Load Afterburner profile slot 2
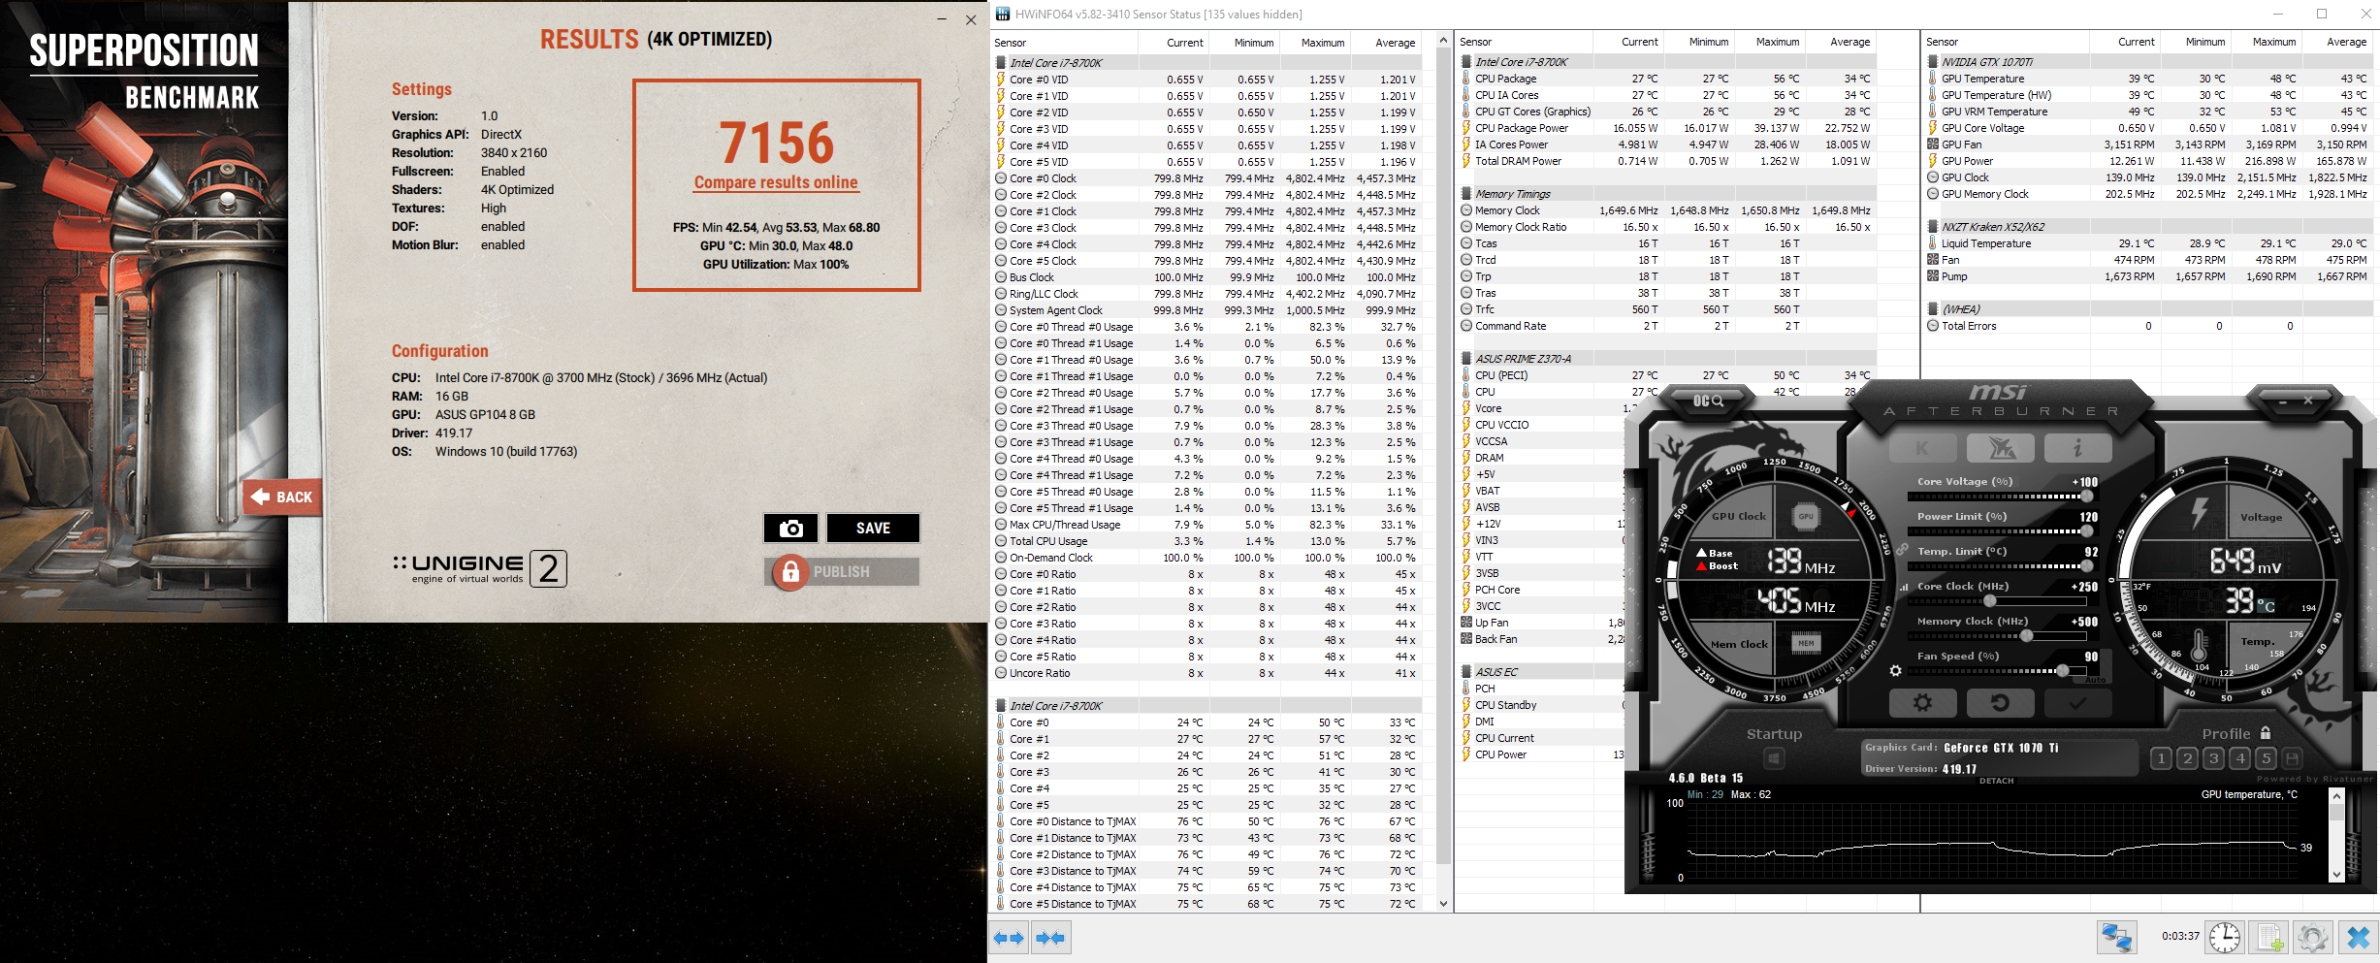 pyautogui.click(x=2187, y=758)
